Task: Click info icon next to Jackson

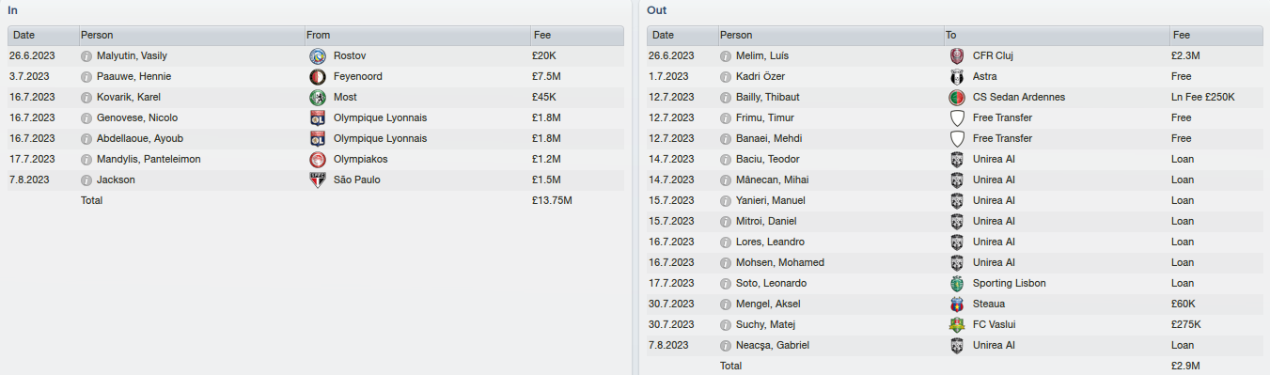Action: pos(86,180)
